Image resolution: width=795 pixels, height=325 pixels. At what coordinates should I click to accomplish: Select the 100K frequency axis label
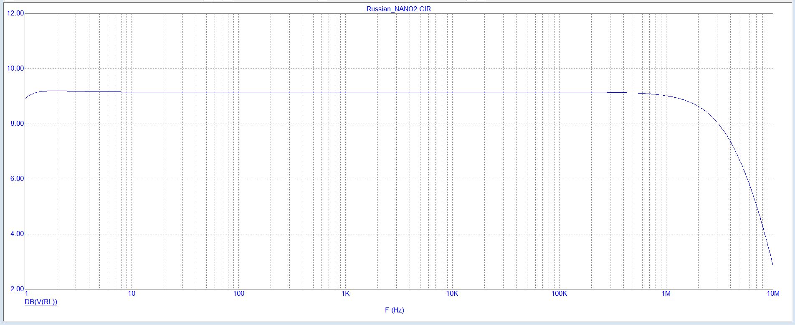[x=559, y=294]
